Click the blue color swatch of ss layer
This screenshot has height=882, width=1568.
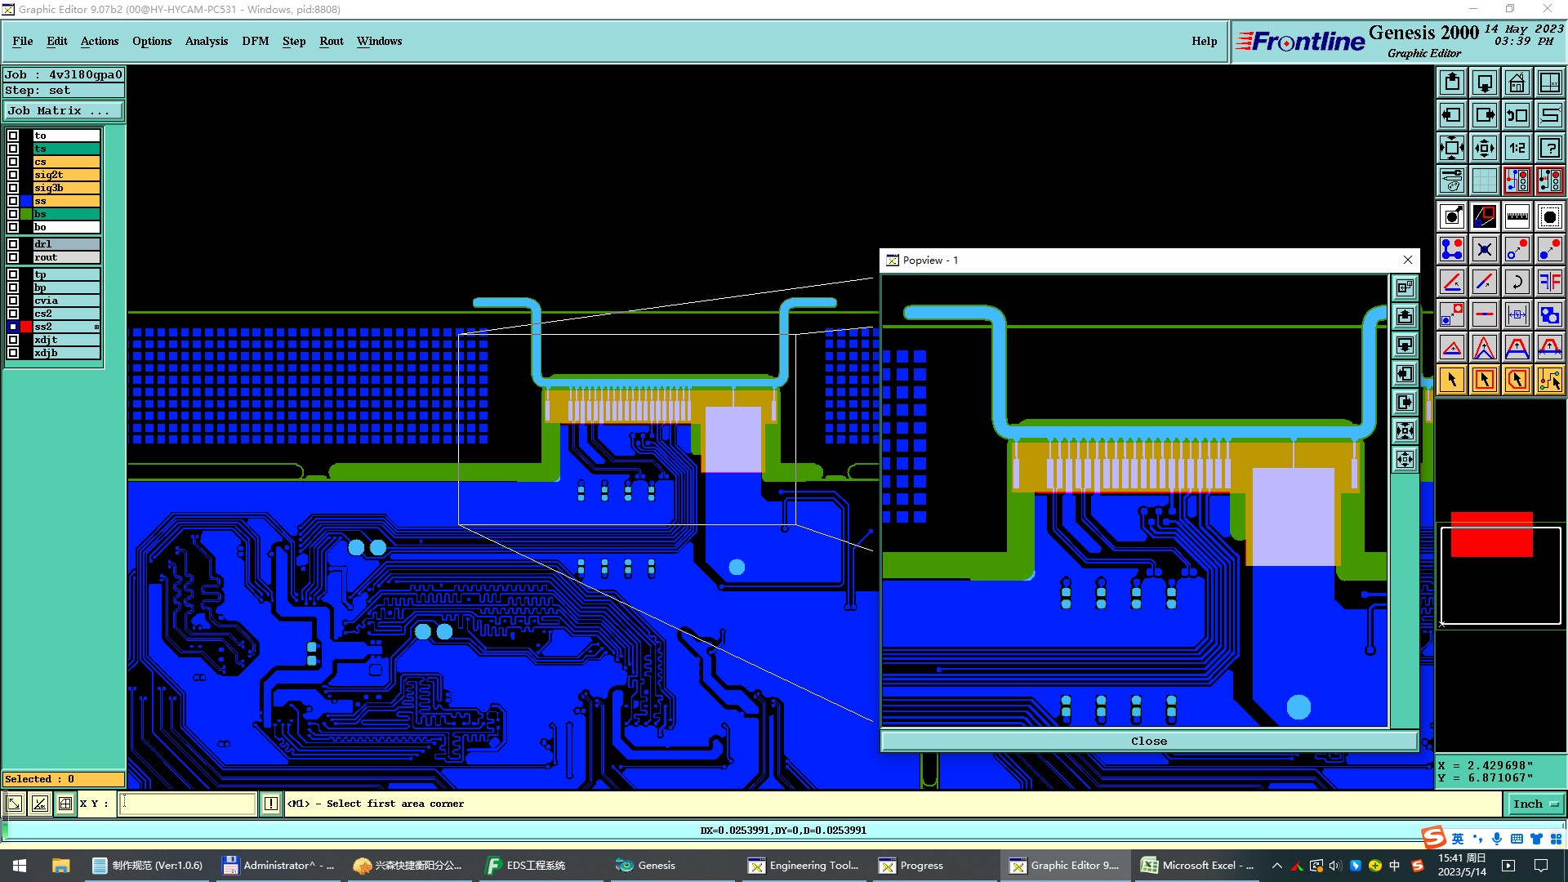point(26,201)
